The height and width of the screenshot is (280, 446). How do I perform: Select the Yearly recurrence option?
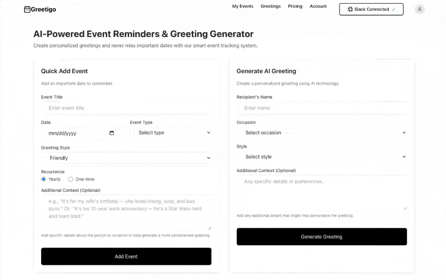point(44,179)
